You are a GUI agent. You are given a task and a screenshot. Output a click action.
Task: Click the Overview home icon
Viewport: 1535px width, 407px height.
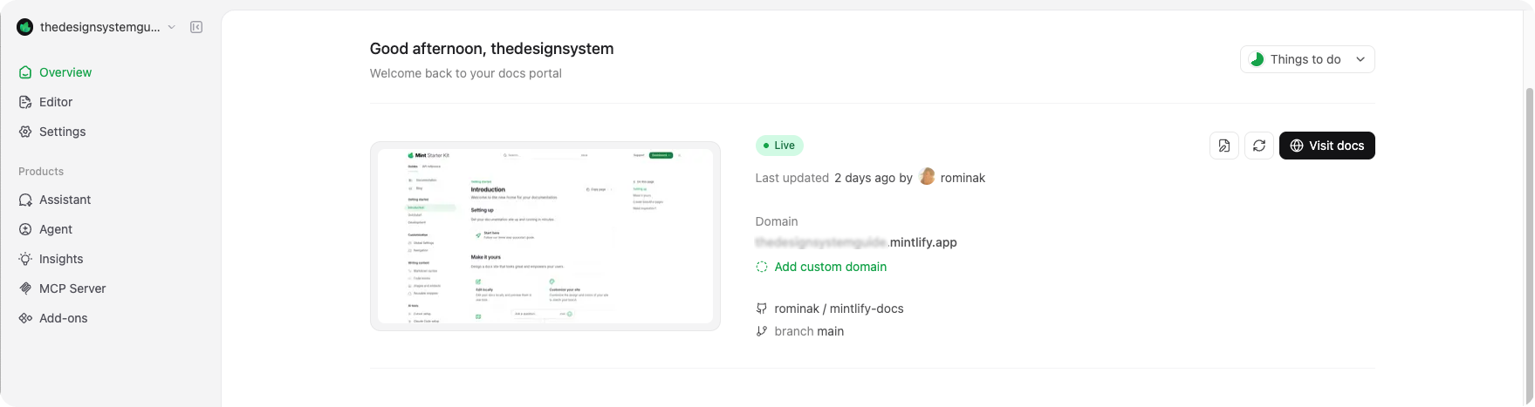click(x=25, y=72)
